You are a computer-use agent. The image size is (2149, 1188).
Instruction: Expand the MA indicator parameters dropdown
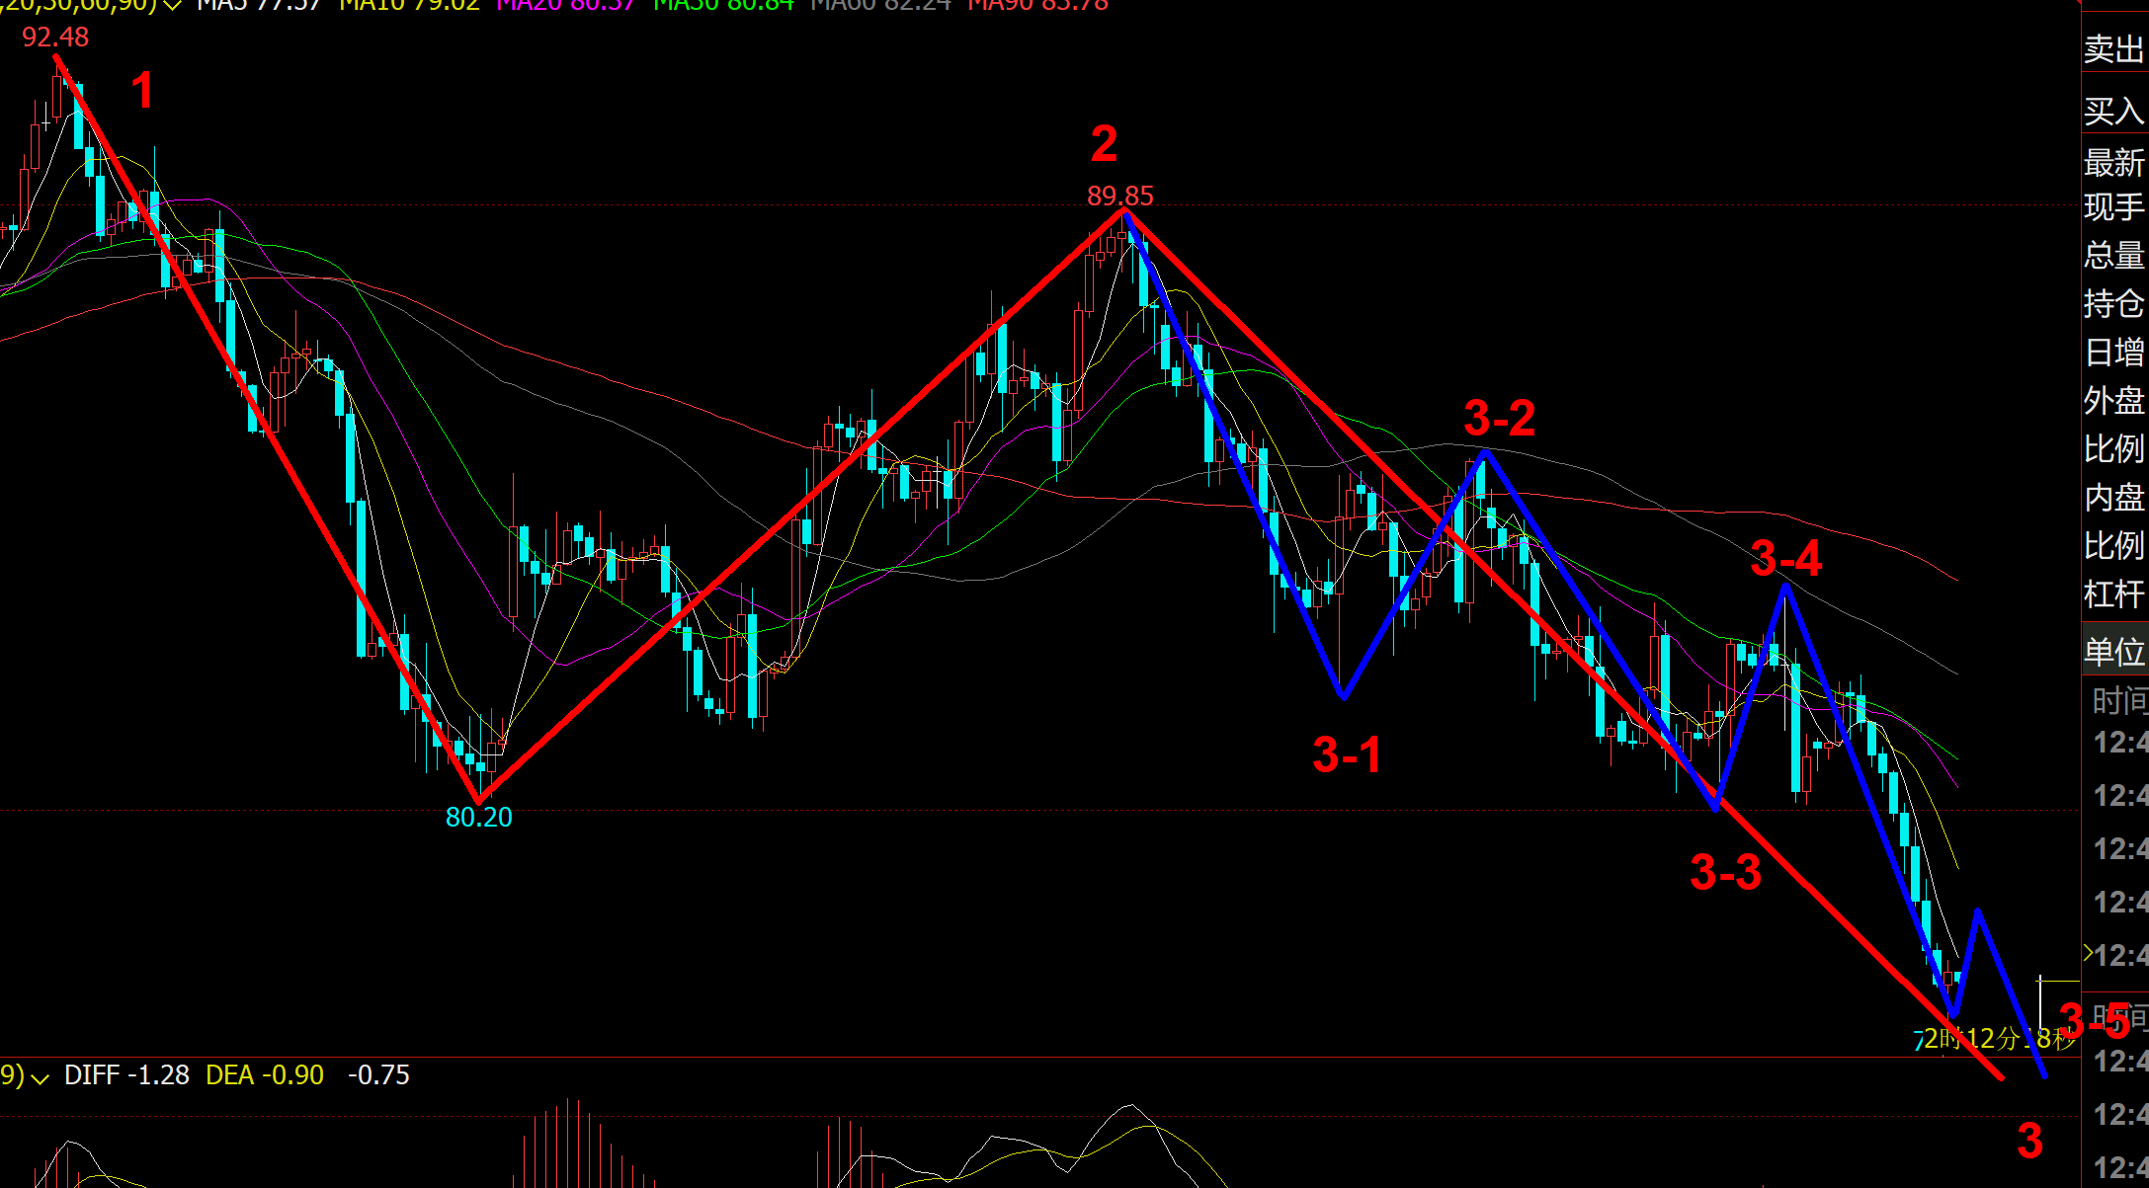point(172,5)
